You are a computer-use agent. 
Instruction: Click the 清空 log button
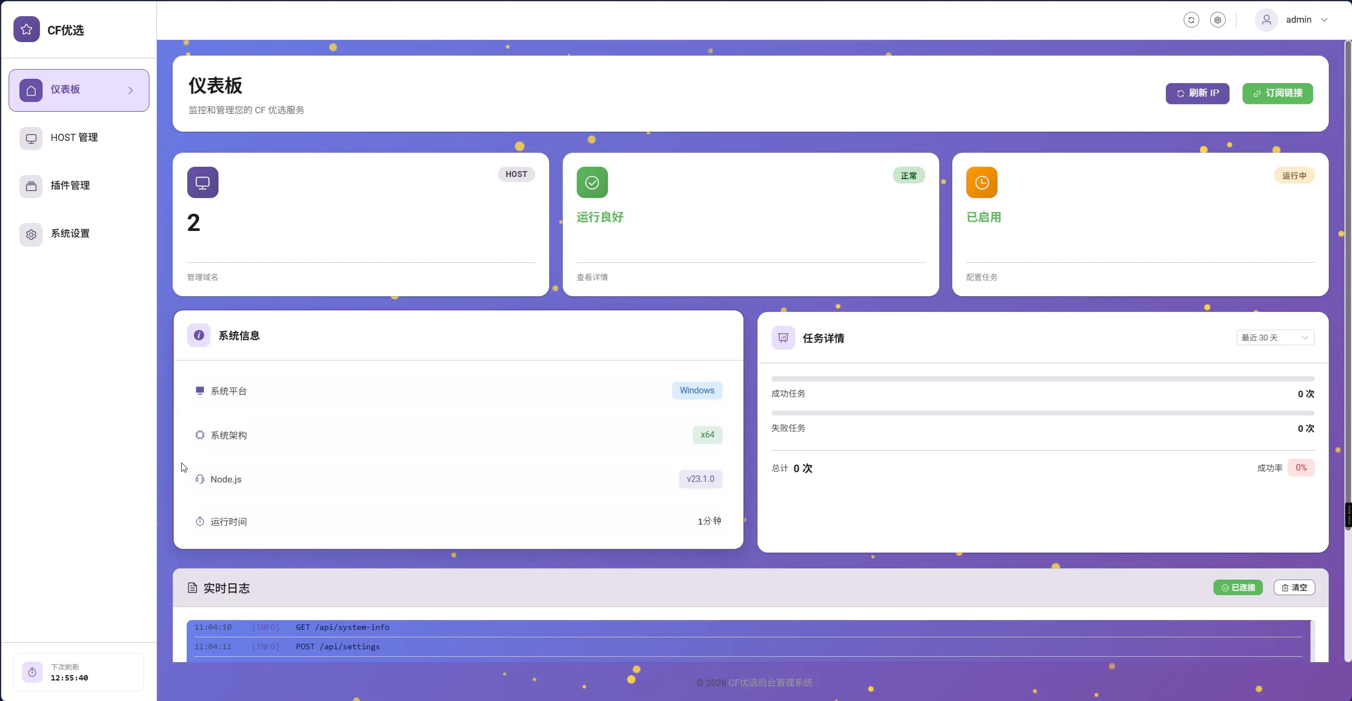(1294, 588)
